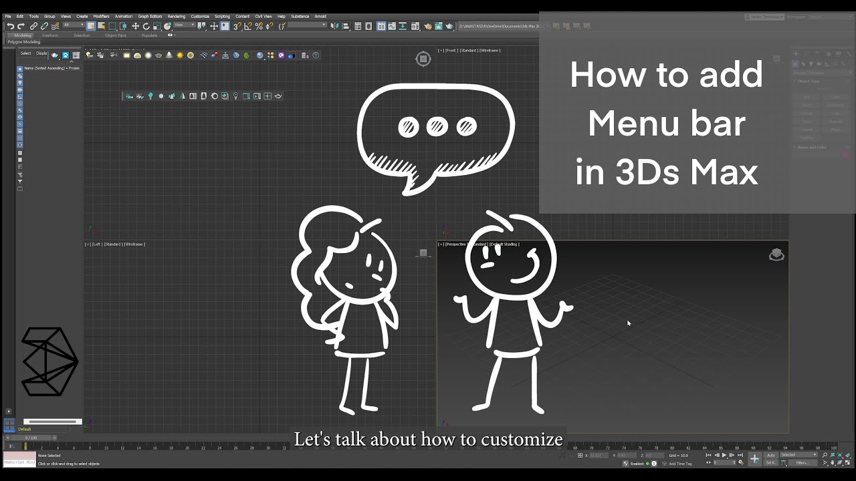Screen dimensions: 856x481
Task: Select the Unlink Selection tool
Action: pos(44,26)
